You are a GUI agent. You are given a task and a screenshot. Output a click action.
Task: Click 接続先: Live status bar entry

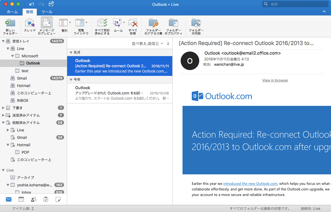(310, 208)
